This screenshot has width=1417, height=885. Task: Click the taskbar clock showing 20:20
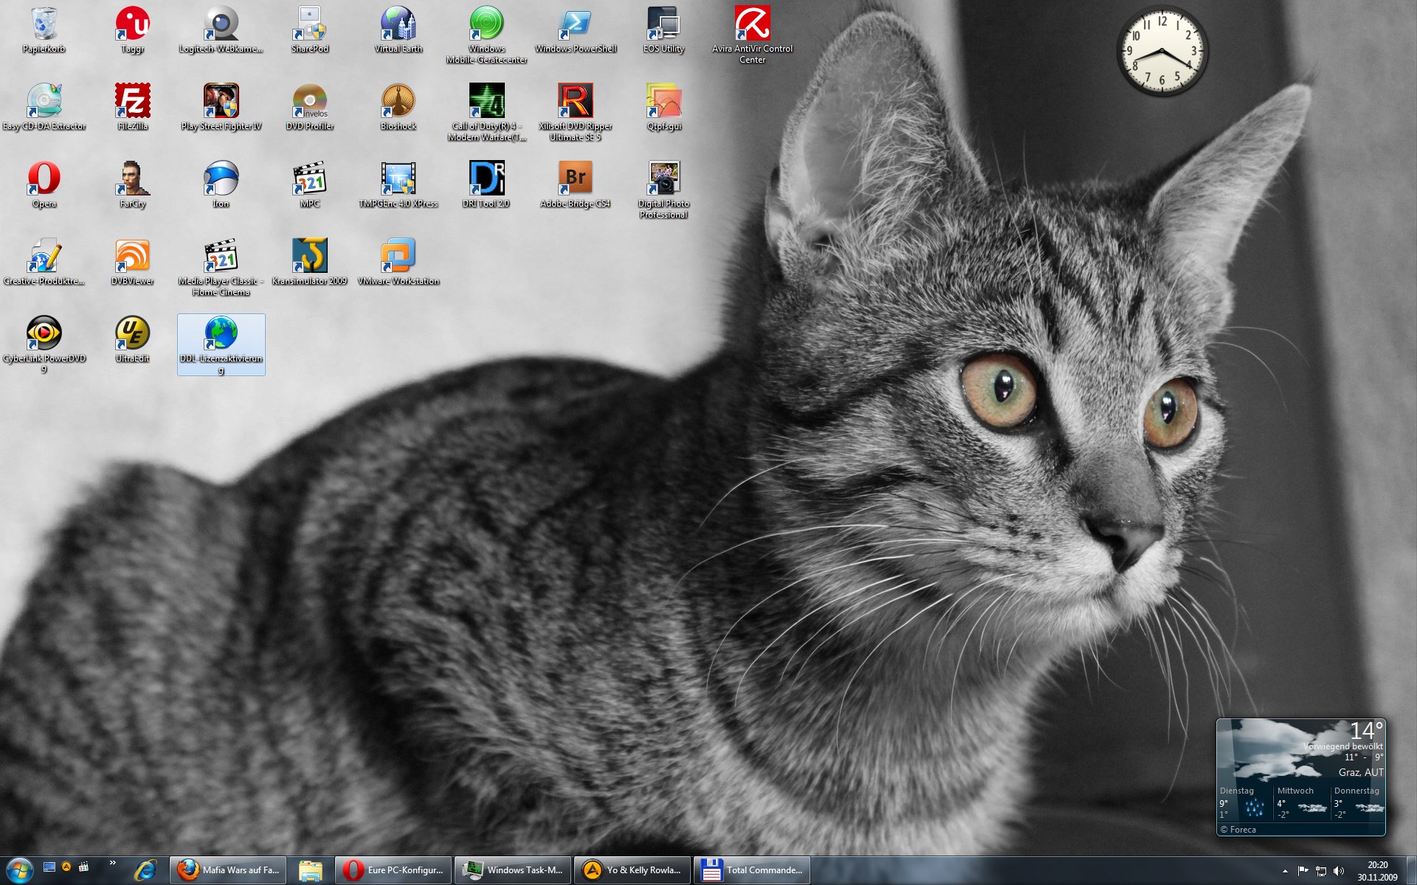1377,871
